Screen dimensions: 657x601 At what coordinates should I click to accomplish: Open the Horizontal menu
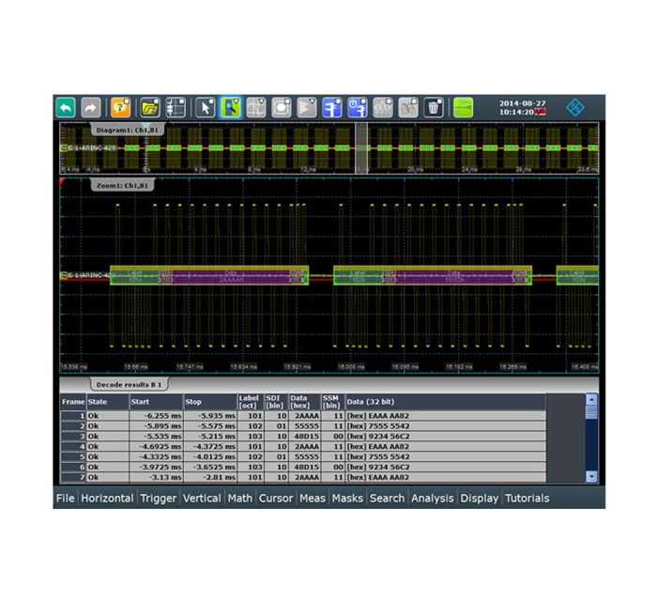(x=107, y=499)
